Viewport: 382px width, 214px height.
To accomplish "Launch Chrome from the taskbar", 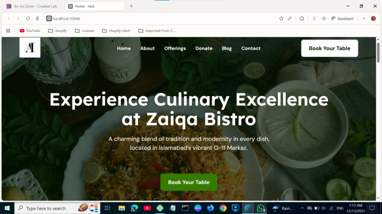I will click(x=223, y=208).
